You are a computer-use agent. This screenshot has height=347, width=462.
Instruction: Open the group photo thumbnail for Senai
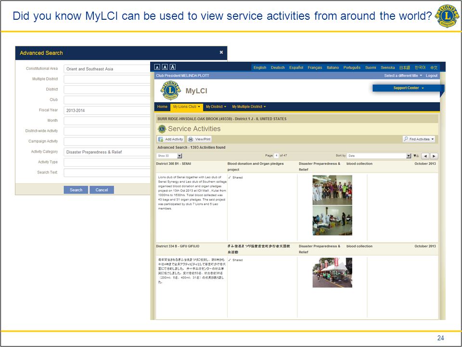click(332, 190)
